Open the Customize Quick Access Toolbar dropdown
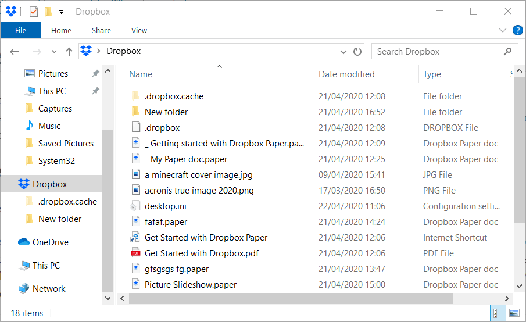Image resolution: width=526 pixels, height=322 pixels. click(62, 12)
